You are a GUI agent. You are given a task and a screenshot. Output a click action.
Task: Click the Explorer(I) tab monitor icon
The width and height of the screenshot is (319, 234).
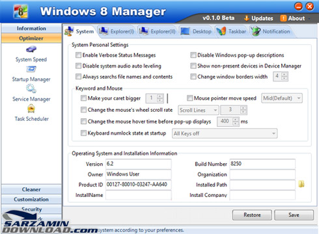tap(104, 31)
